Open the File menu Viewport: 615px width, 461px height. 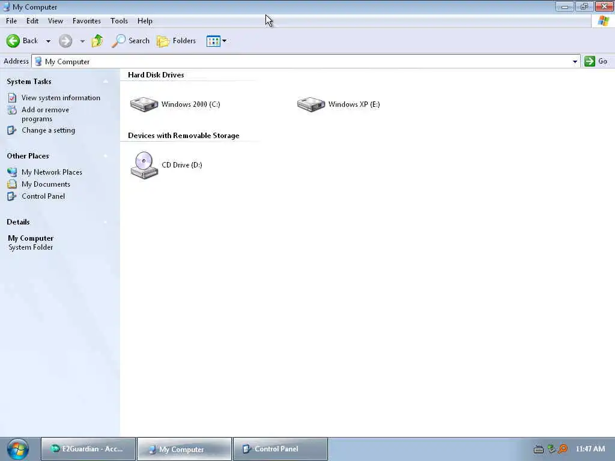pos(11,21)
